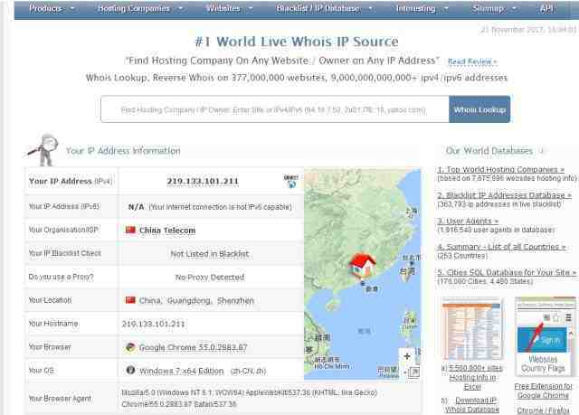Click the Windows OS icon
The height and width of the screenshot is (415, 579).
(x=130, y=370)
